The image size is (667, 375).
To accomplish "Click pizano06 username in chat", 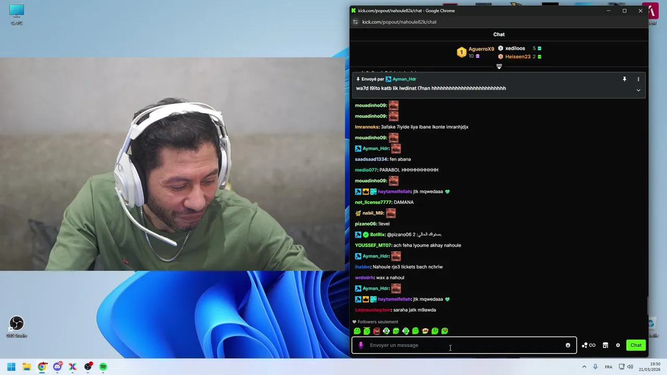I will (366, 224).
